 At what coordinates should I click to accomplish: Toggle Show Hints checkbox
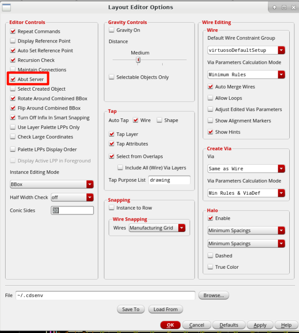tap(210, 132)
